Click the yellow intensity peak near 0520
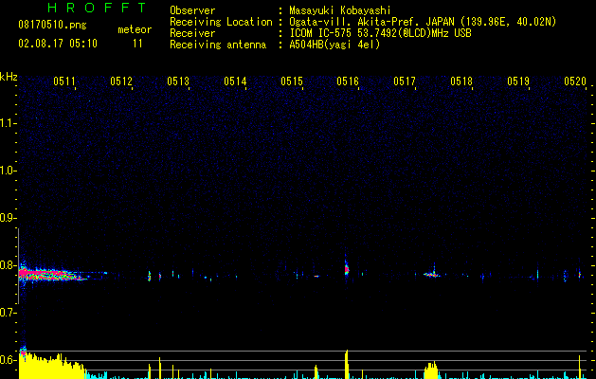The width and height of the screenshot is (596, 379). tap(580, 367)
